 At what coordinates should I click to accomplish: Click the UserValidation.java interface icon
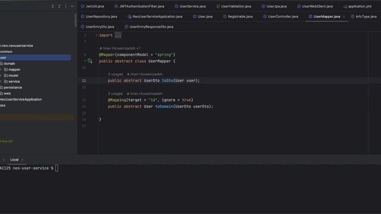[x=218, y=7]
